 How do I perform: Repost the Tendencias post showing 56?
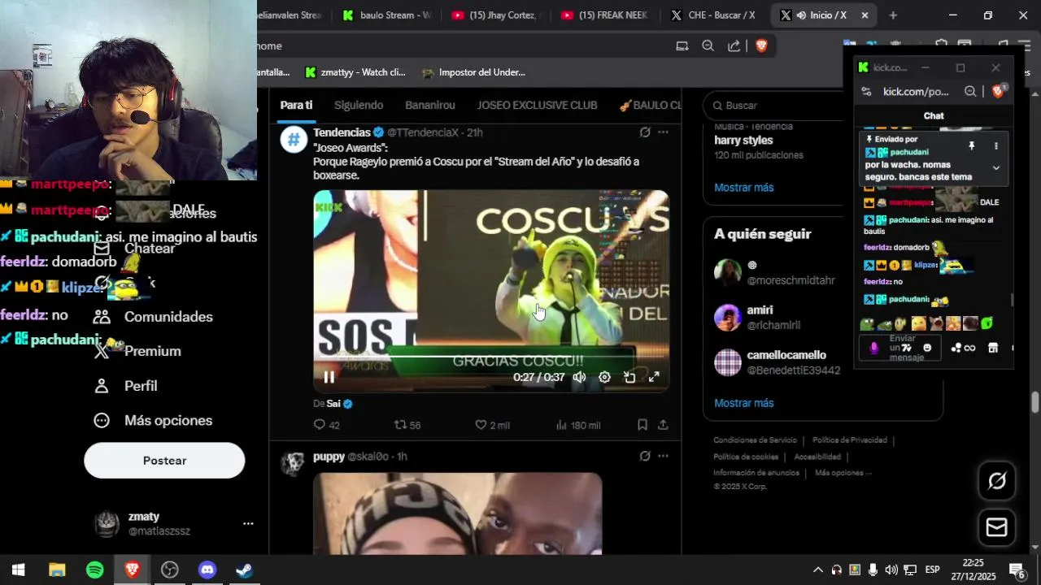pyautogui.click(x=407, y=425)
